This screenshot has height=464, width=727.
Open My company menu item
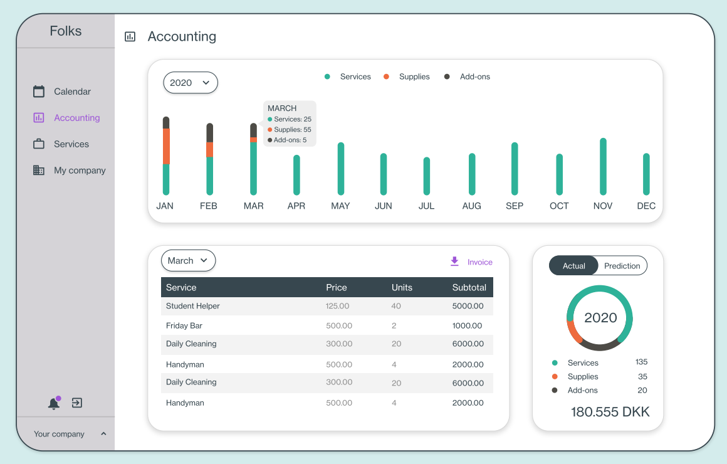[x=80, y=171]
